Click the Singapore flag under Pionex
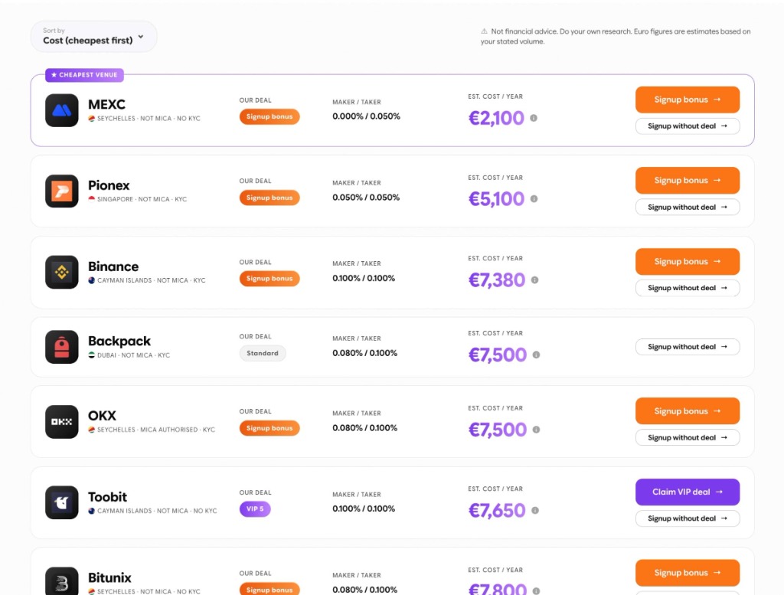The image size is (784, 595). click(92, 199)
